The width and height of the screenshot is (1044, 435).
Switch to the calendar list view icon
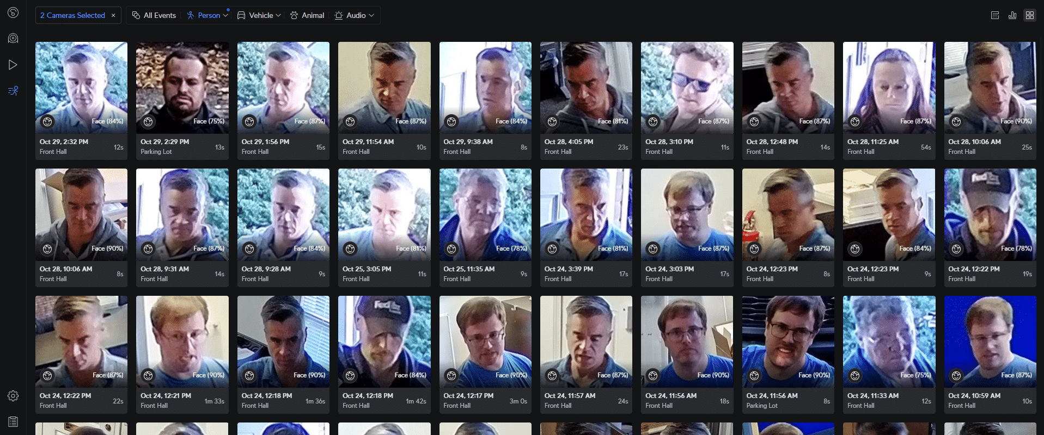point(995,15)
